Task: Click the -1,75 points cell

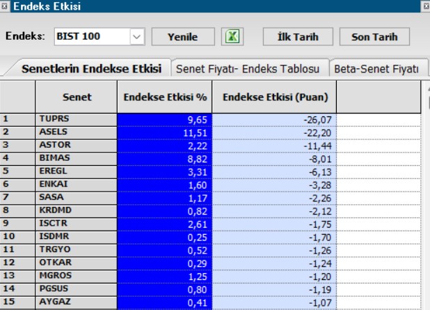Action: pyautogui.click(x=274, y=224)
